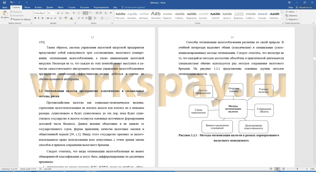Click the Общий доступ button

[x=304, y=7]
